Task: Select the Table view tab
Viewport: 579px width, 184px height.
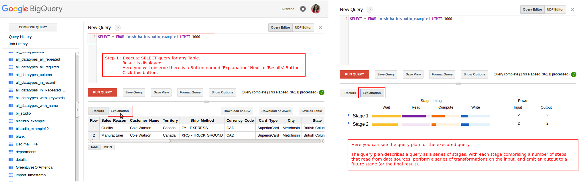Action: pos(94,147)
